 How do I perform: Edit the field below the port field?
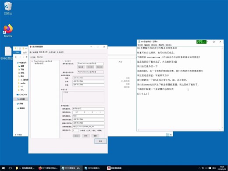89,120
